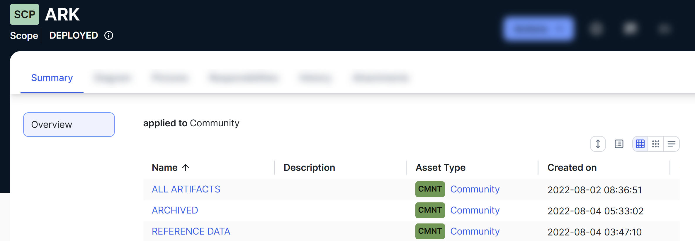Image resolution: width=695 pixels, height=241 pixels.
Task: Sort by the Created on column header
Action: click(572, 168)
